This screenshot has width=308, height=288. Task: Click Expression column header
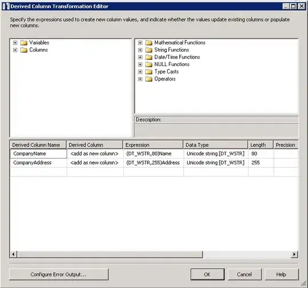[153, 145]
